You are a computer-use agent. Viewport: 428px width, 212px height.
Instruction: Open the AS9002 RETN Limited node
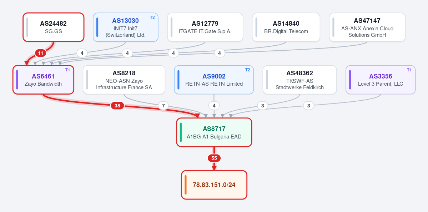click(214, 80)
